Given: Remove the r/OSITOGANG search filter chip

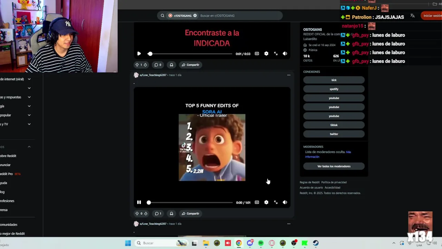Looking at the screenshot, I should [x=195, y=16].
